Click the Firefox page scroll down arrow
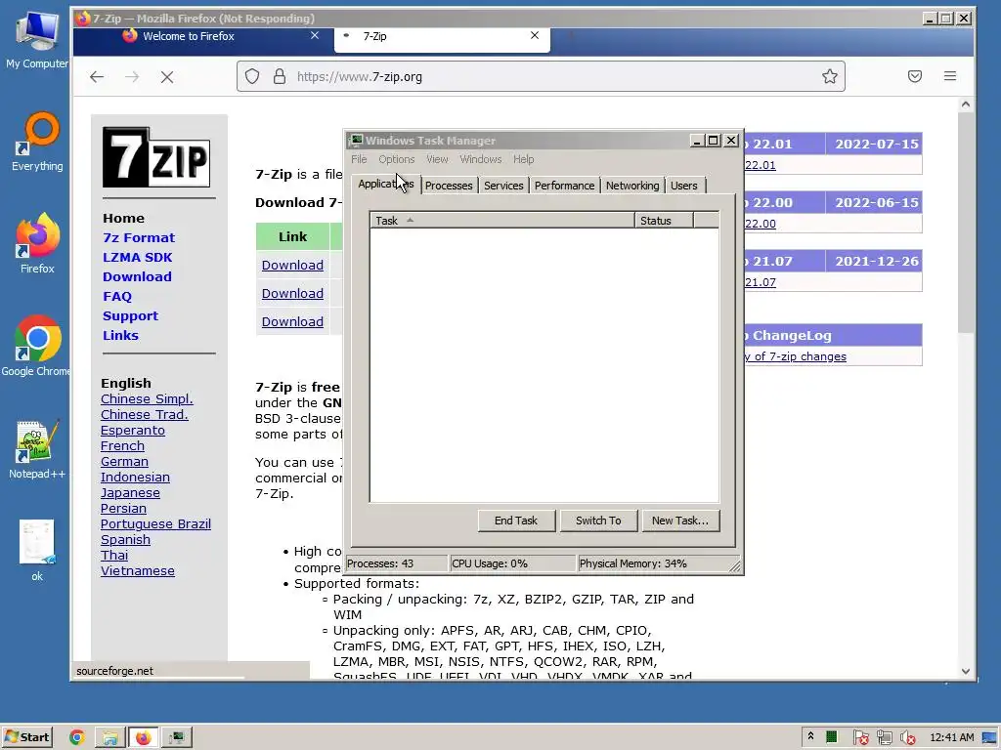 coord(965,672)
